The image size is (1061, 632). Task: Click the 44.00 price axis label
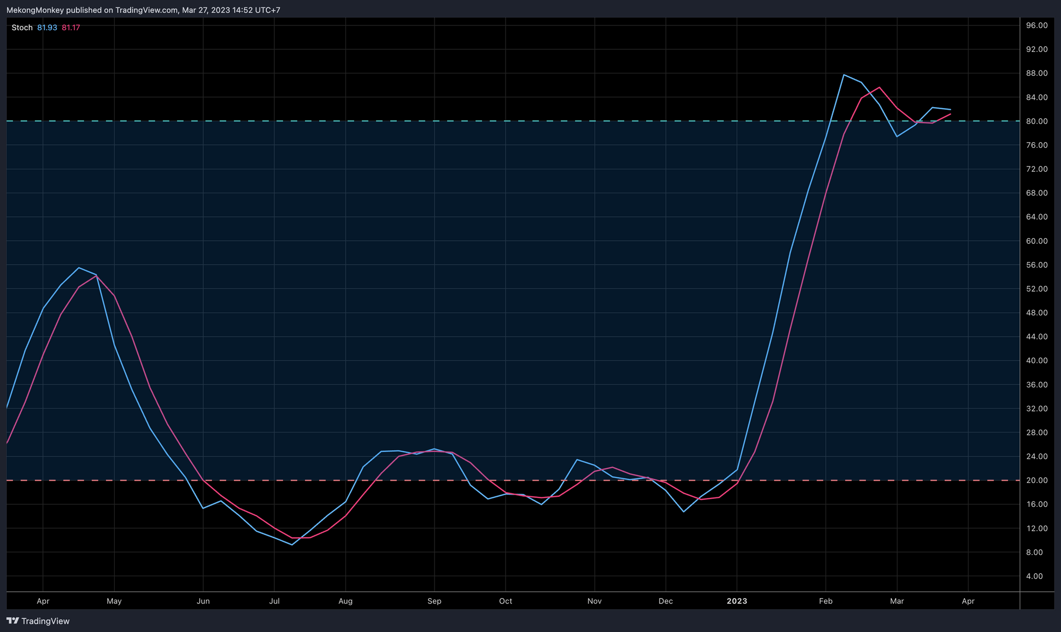pos(1037,337)
